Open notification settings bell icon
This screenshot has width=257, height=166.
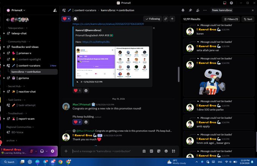[183, 10]
